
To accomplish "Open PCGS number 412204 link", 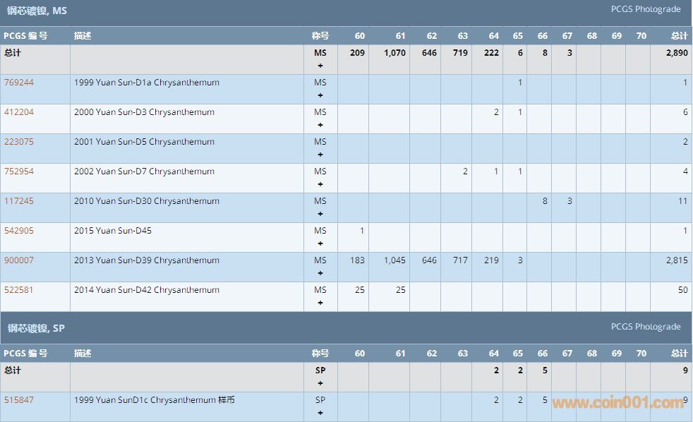I will (19, 112).
